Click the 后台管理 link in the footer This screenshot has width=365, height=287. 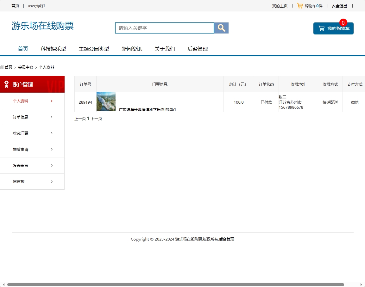click(x=227, y=239)
